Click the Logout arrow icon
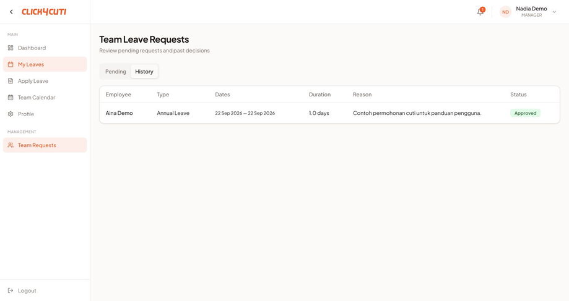The width and height of the screenshot is (569, 301). click(11, 290)
